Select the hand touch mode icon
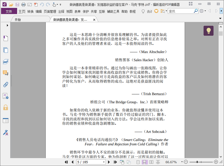The height and width of the screenshot is (166, 224). 54,5
